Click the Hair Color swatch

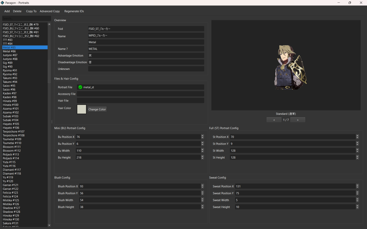82,109
